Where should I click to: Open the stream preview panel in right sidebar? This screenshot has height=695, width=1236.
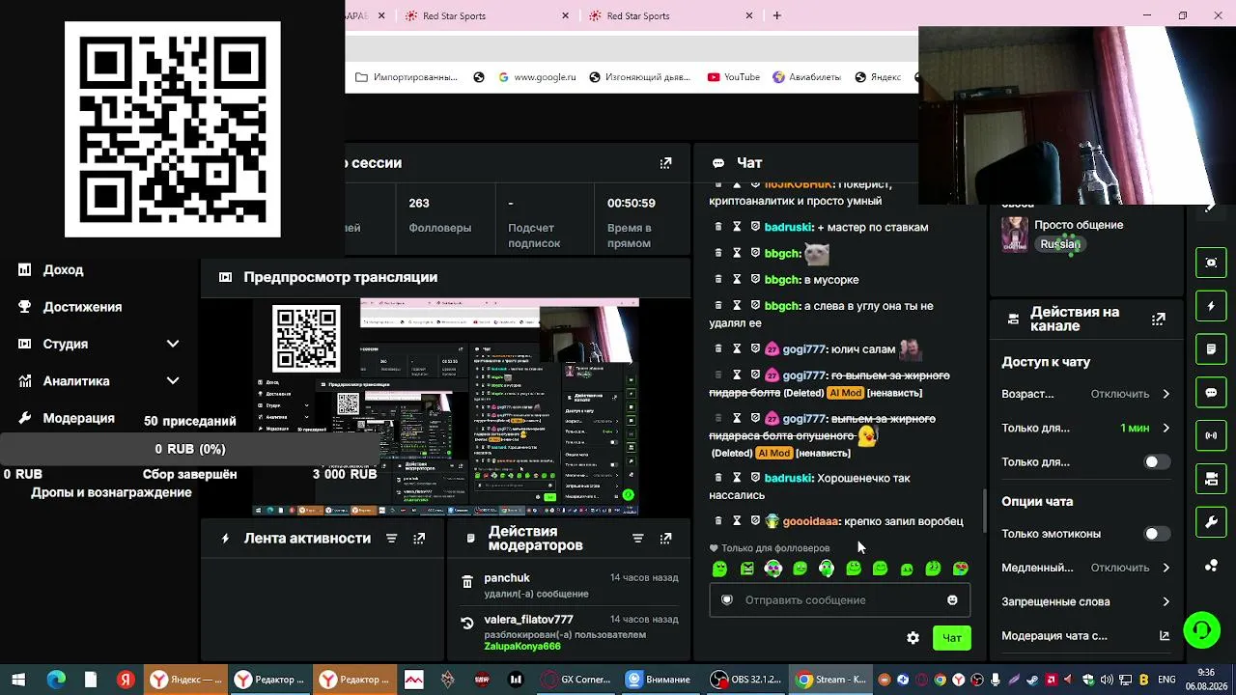1211,479
